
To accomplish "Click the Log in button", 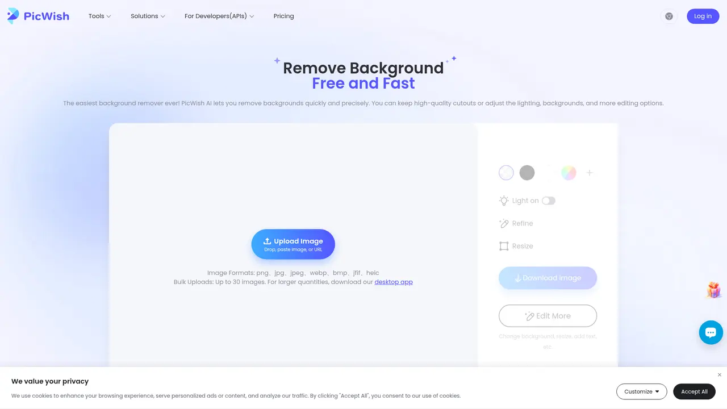I will (703, 16).
